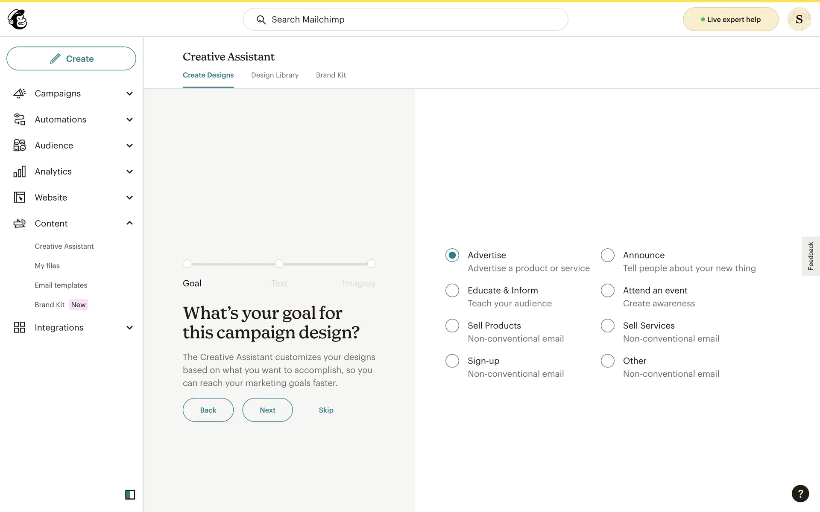Click the Campaigns megaphone icon
This screenshot has height=512, width=820.
[20, 93]
